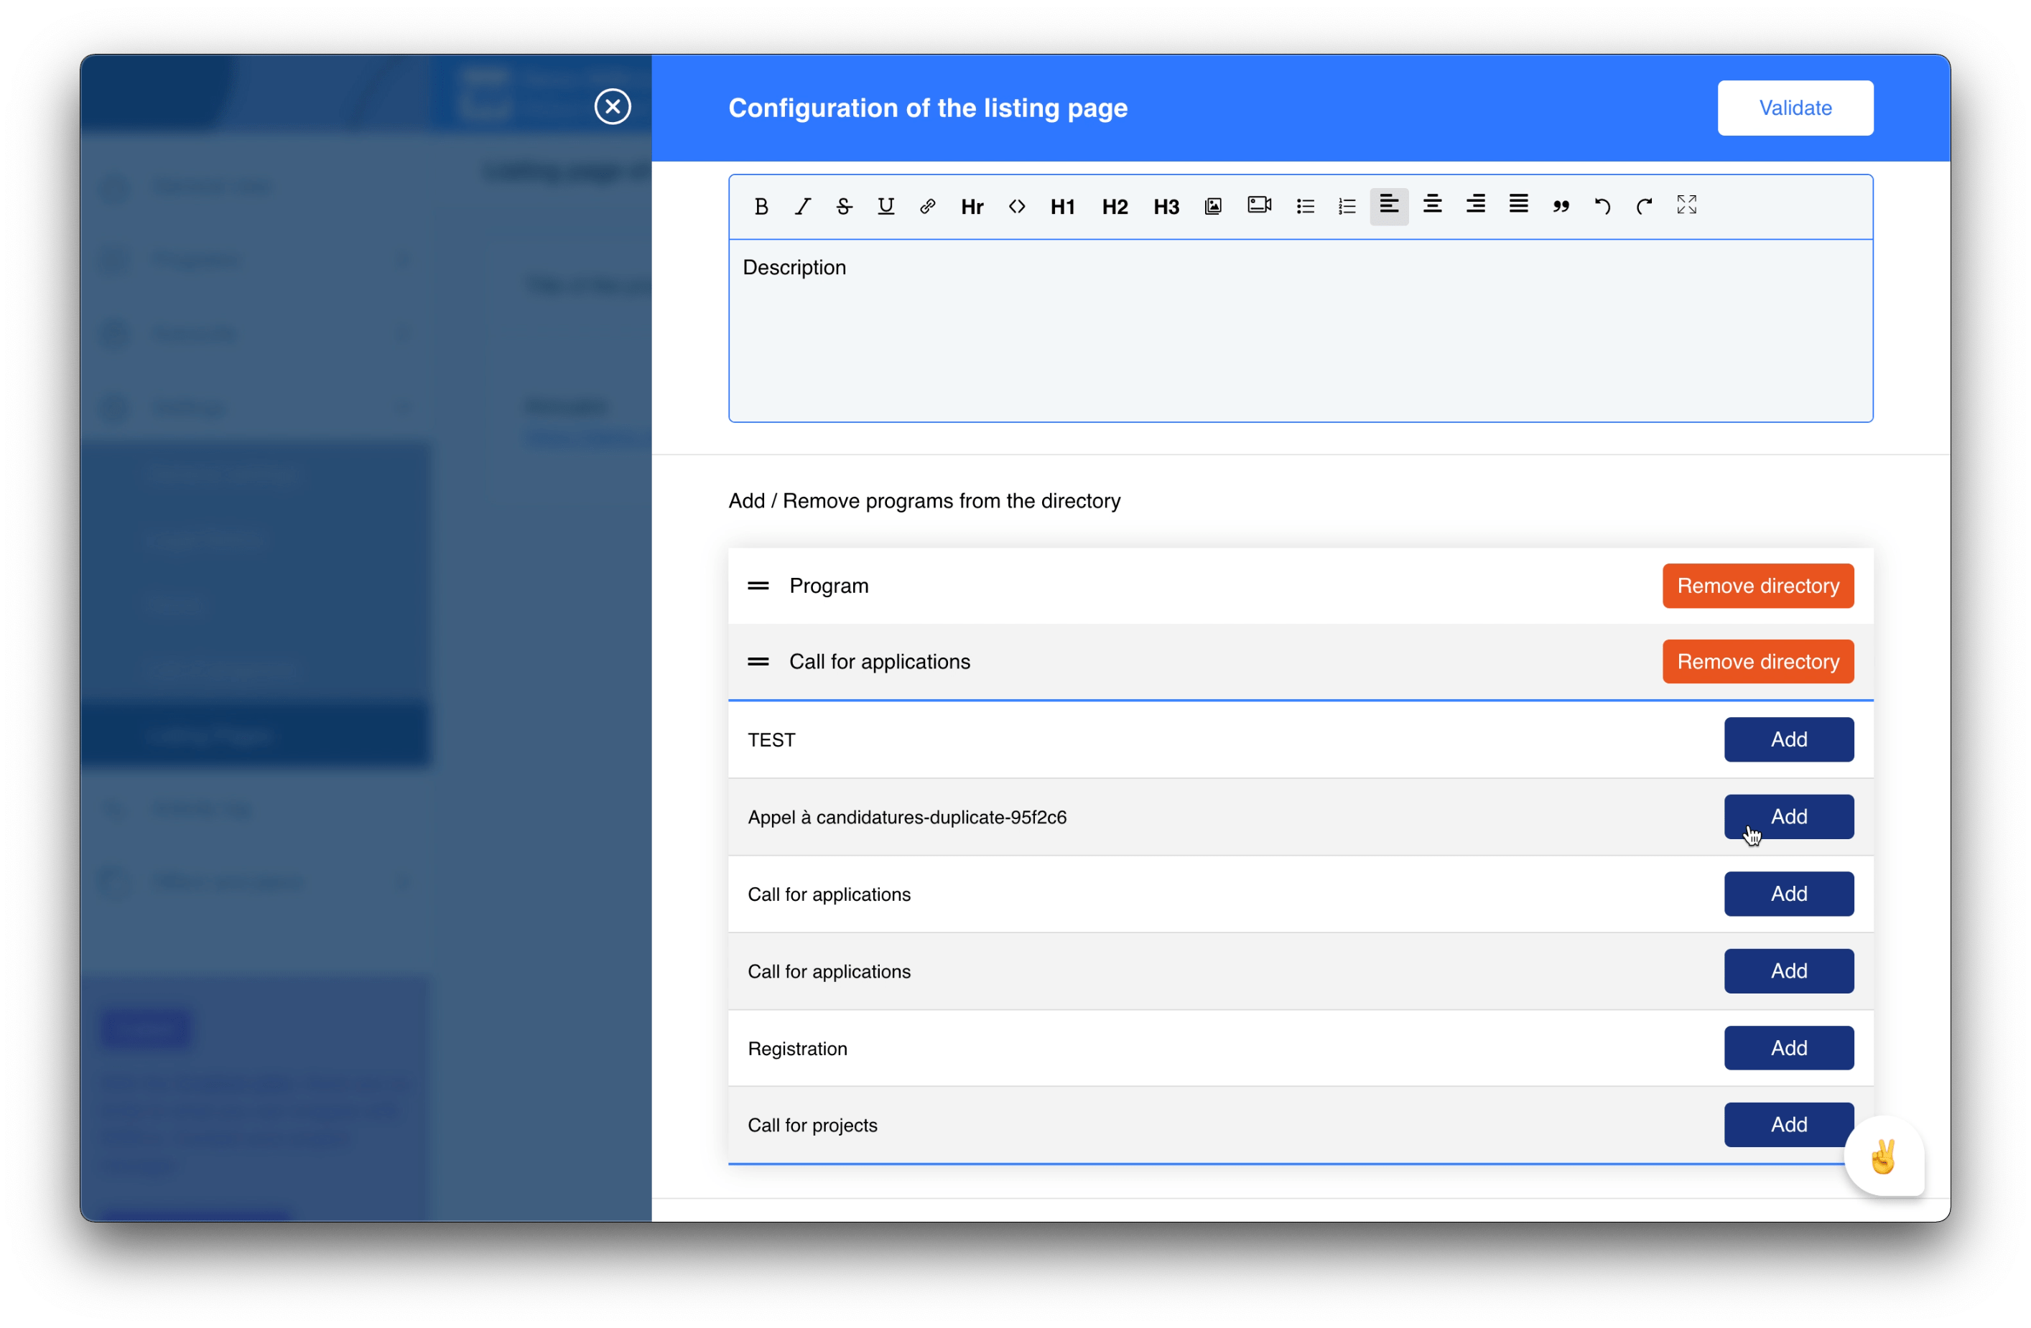The image size is (2031, 1328).
Task: Remove the Program directory
Action: pos(1757,586)
